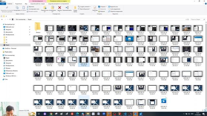Image resolution: width=207 pixels, height=116 pixels.
Task: Open the Средства работы с видео tab
Action: click(x=38, y=4)
